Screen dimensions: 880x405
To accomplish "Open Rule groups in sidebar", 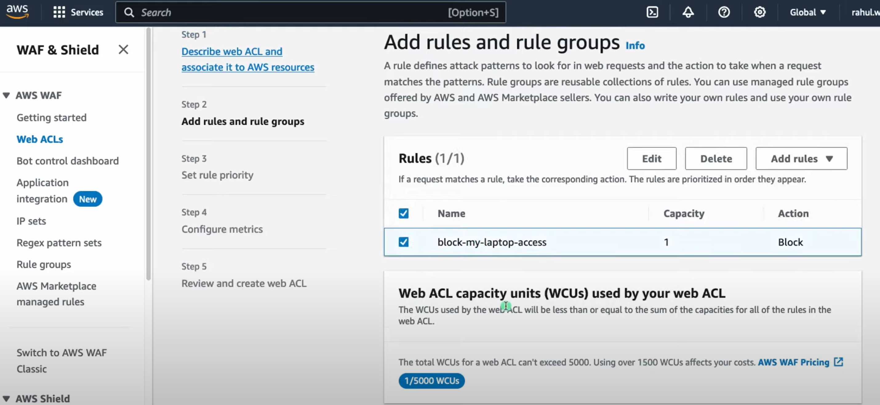I will coord(44,265).
